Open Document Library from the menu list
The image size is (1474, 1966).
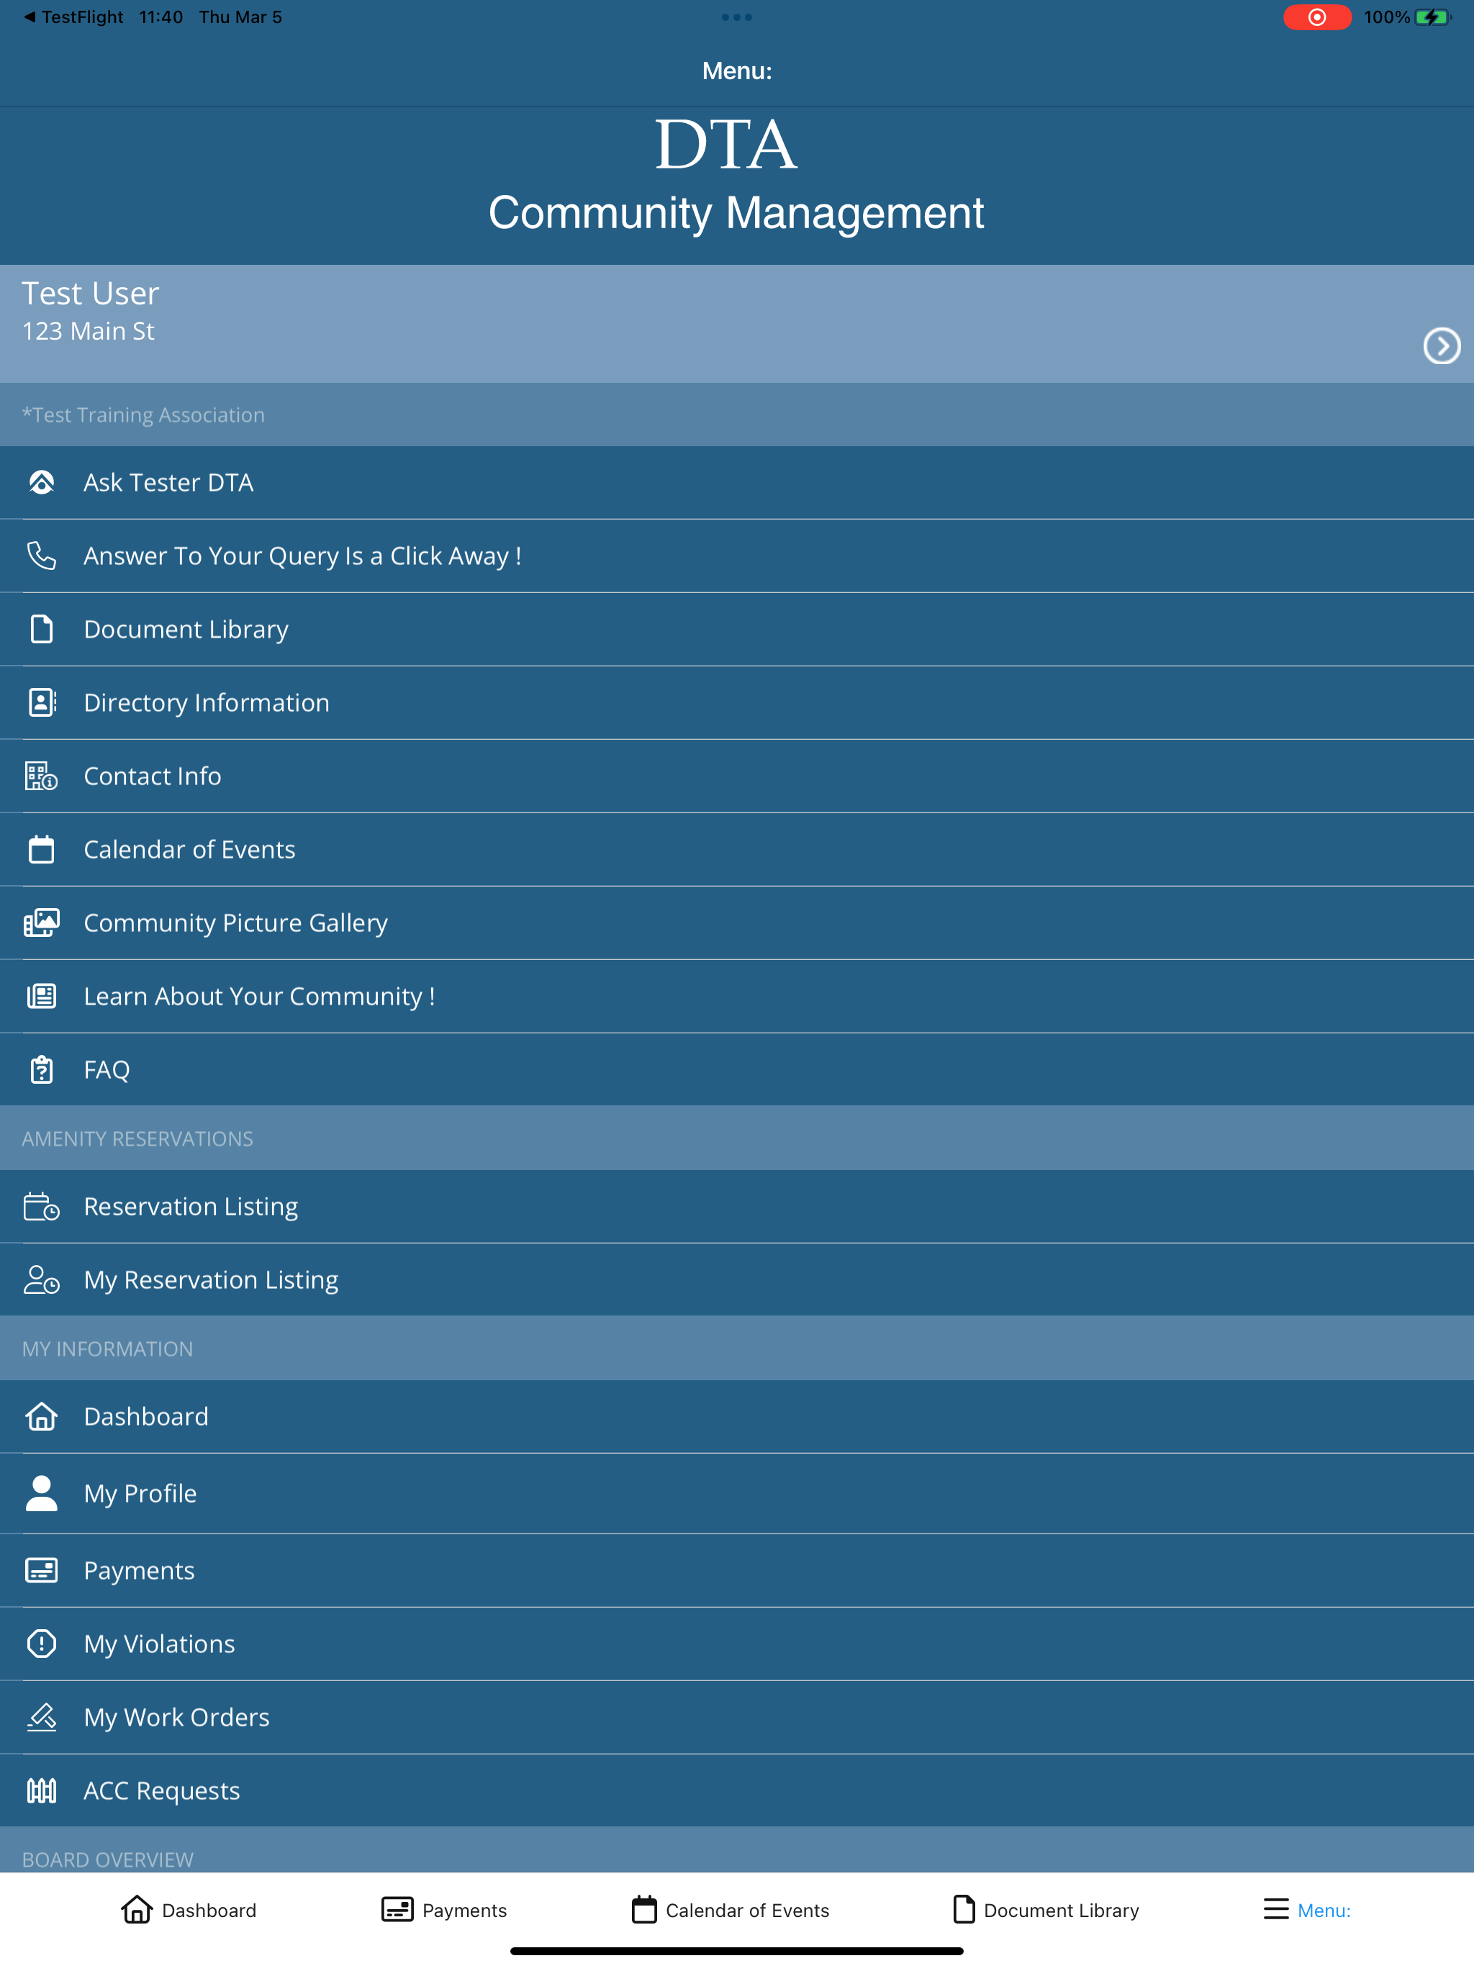737,629
